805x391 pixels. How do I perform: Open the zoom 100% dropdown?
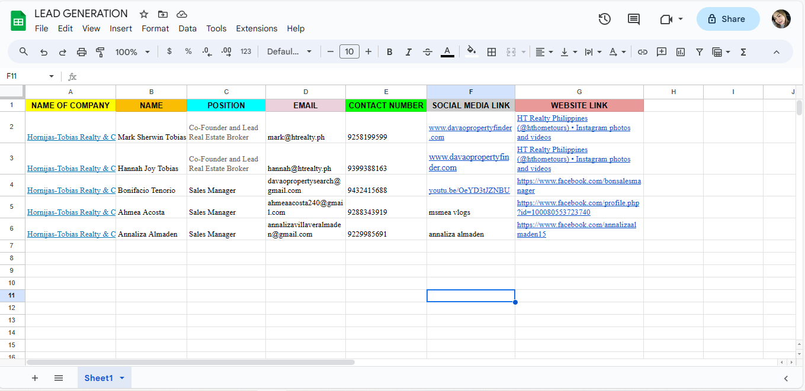[133, 52]
